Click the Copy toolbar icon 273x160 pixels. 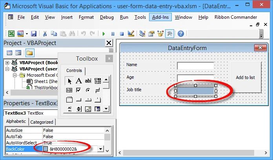tap(54, 33)
